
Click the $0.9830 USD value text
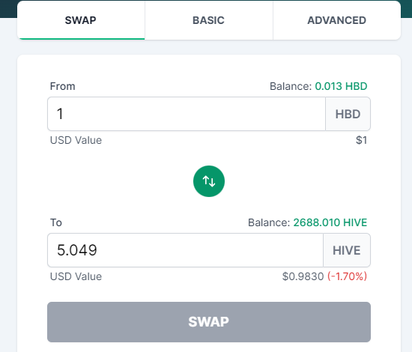pyautogui.click(x=303, y=276)
